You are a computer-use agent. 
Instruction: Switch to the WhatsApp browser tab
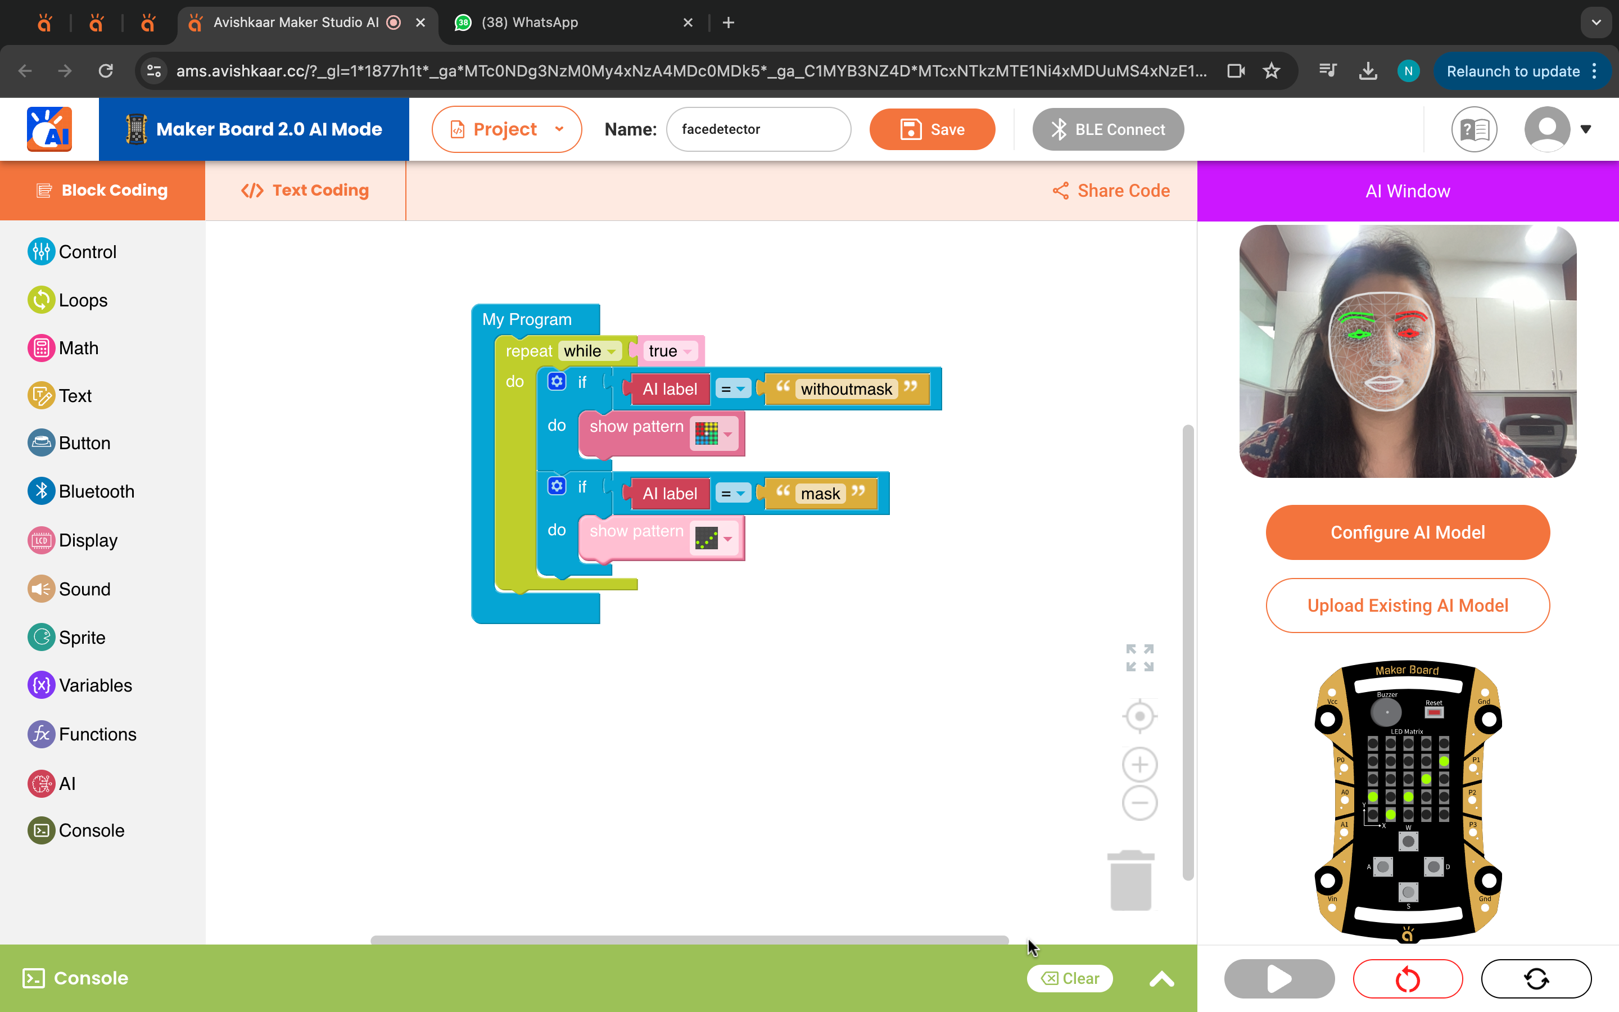pos(528,22)
